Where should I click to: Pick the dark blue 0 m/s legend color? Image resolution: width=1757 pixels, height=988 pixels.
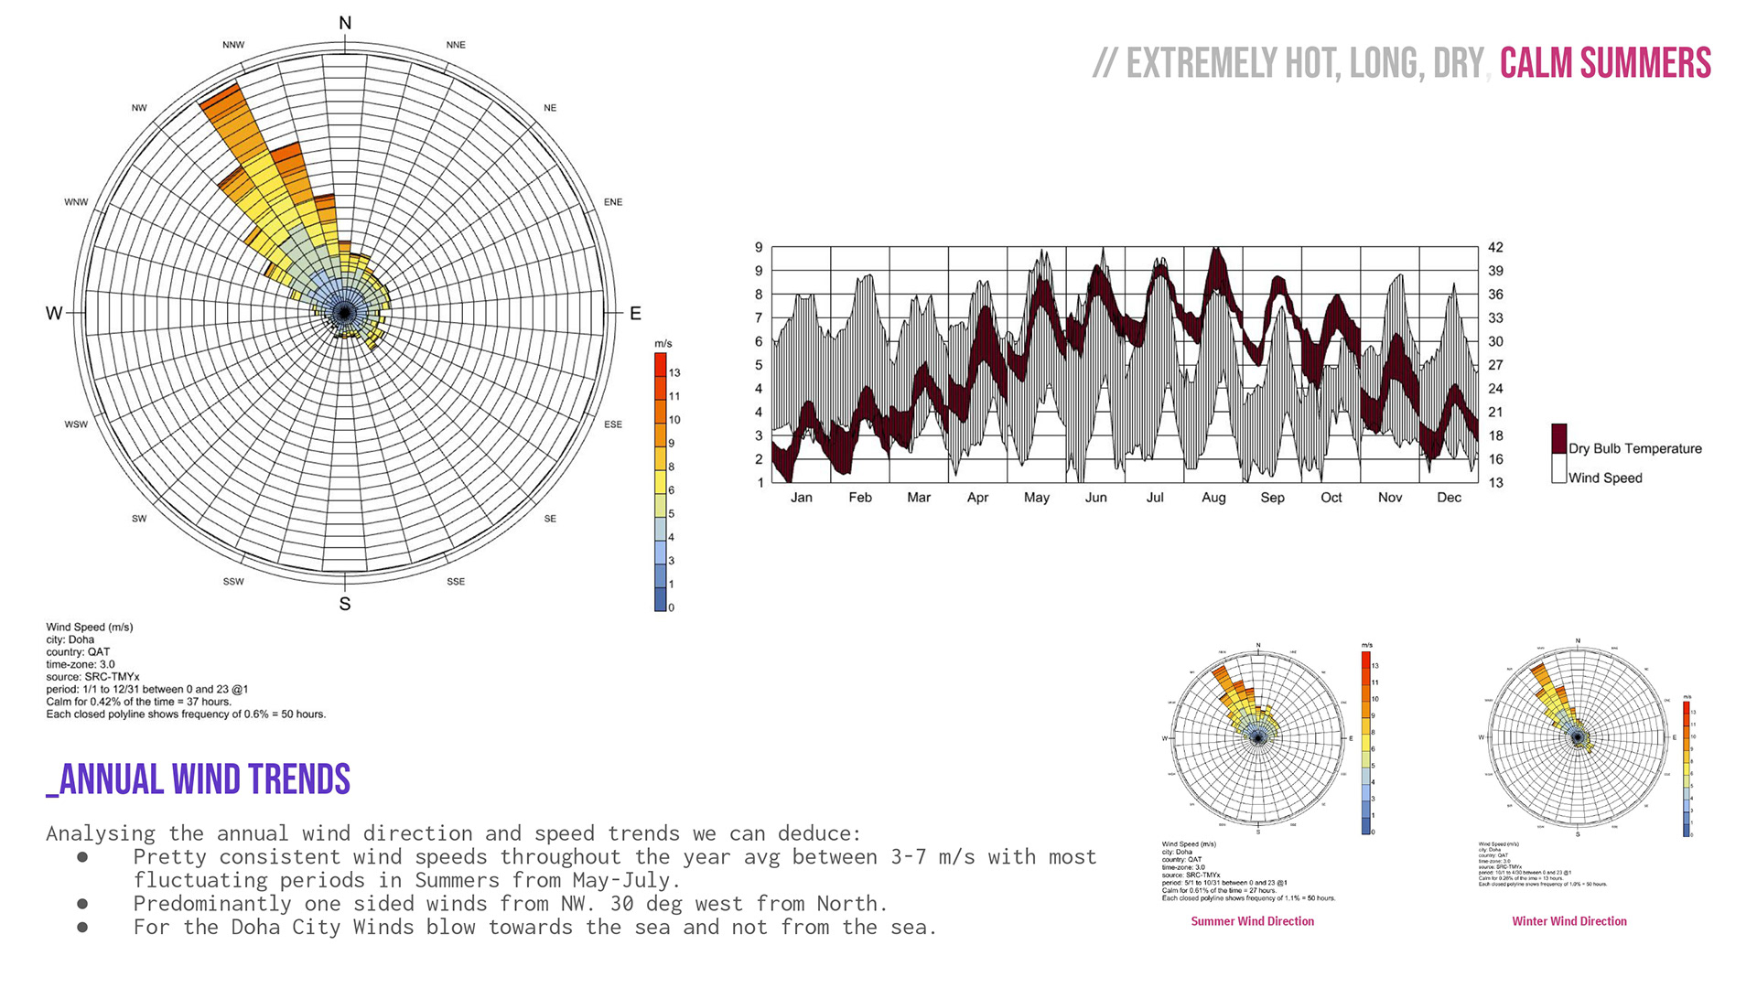tap(660, 600)
